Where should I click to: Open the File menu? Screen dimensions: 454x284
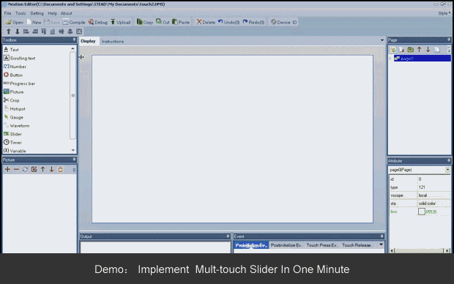coord(8,13)
